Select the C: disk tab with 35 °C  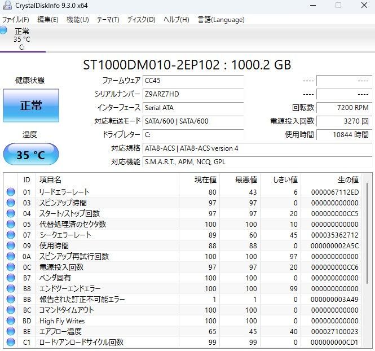pyautogui.click(x=22, y=39)
